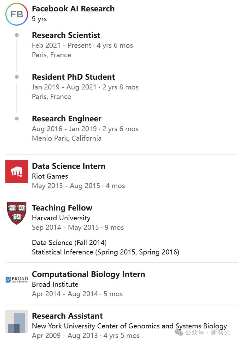The height and width of the screenshot is (342, 238).
Task: Click the Harvard University crest logo
Action: coord(17,213)
